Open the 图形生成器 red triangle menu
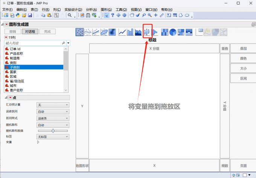This screenshot has height=178, width=256. click(x=7, y=24)
